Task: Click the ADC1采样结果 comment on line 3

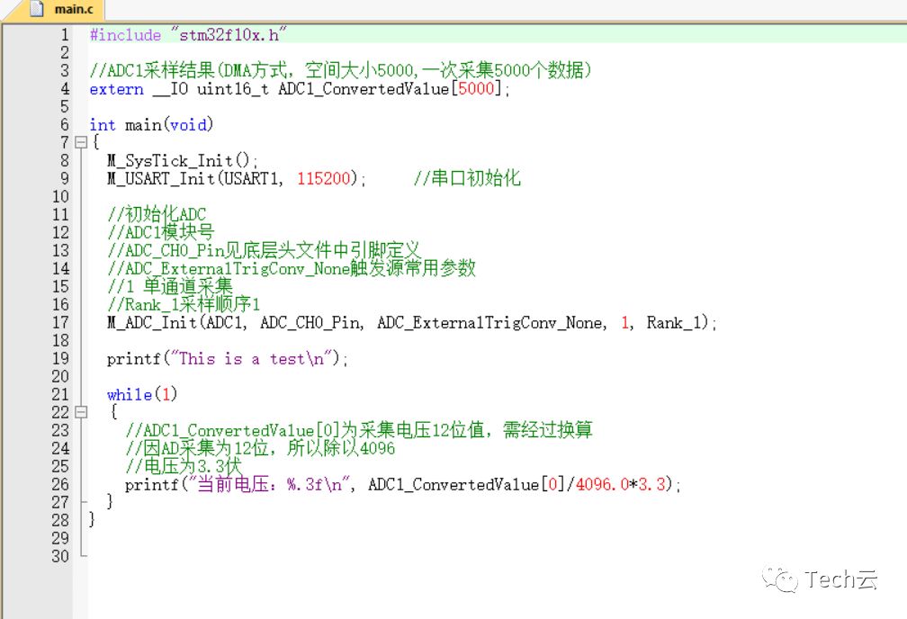Action: click(x=341, y=70)
